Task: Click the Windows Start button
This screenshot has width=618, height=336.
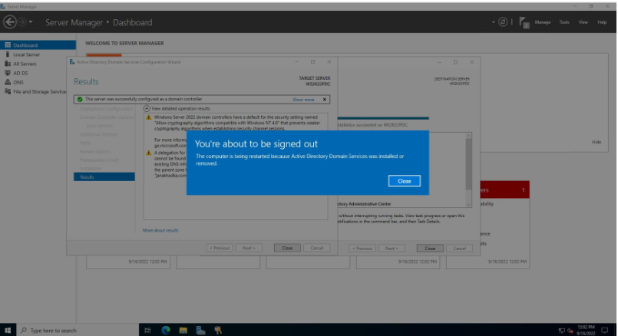Action: tap(8, 330)
